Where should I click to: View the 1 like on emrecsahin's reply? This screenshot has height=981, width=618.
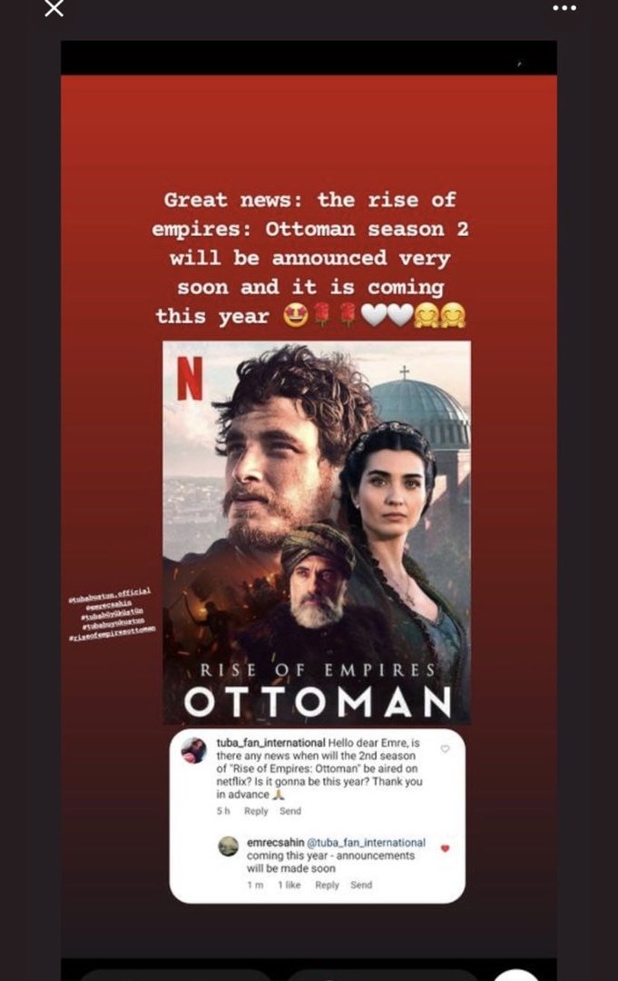[289, 885]
